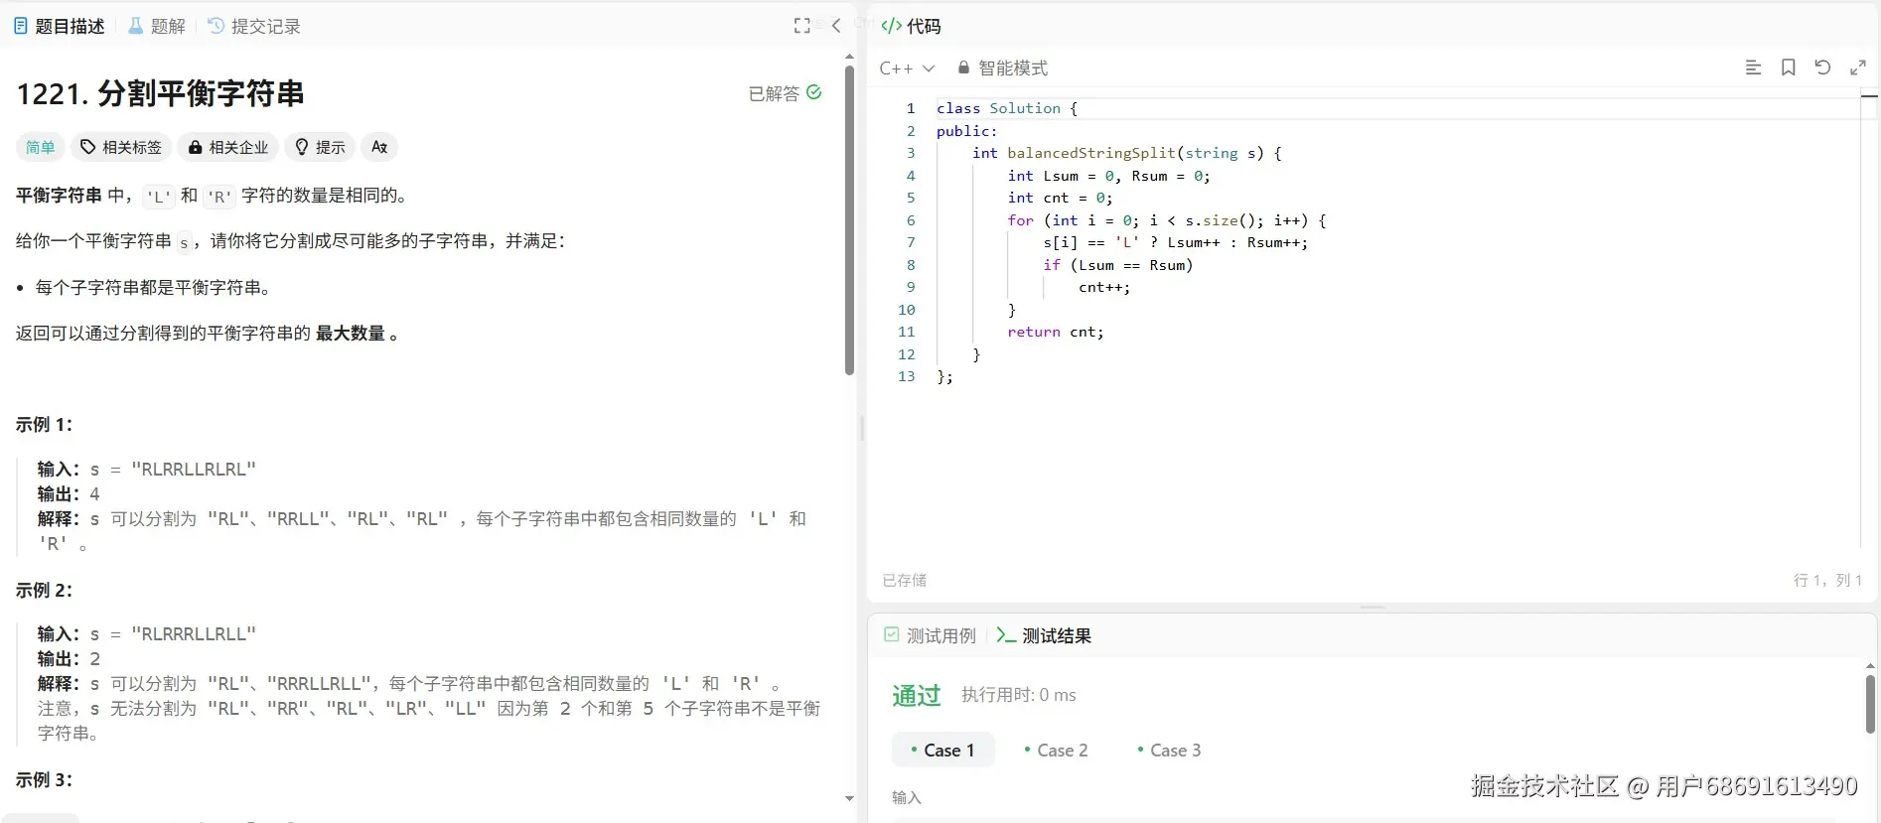The image size is (1881, 823).
Task: Open the 题目描述 tab
Action: (60, 26)
